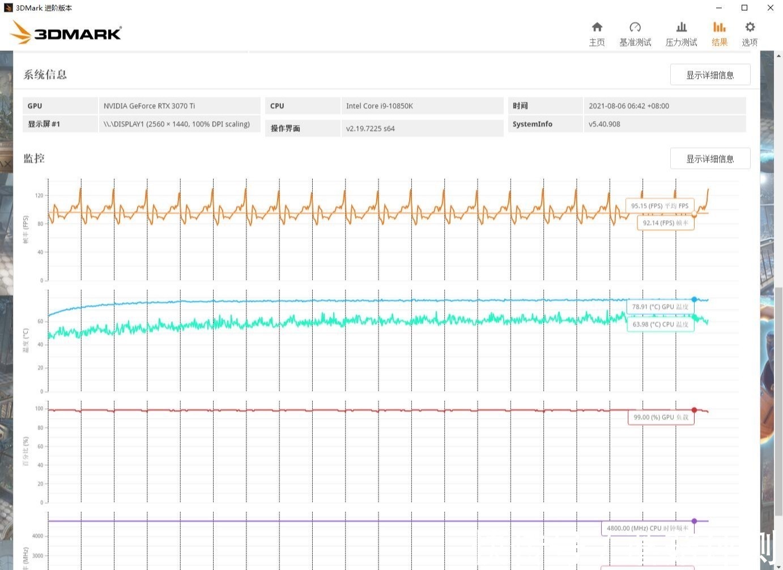Click the red GPU load marker dot
This screenshot has height=570, width=783.
pyautogui.click(x=694, y=410)
